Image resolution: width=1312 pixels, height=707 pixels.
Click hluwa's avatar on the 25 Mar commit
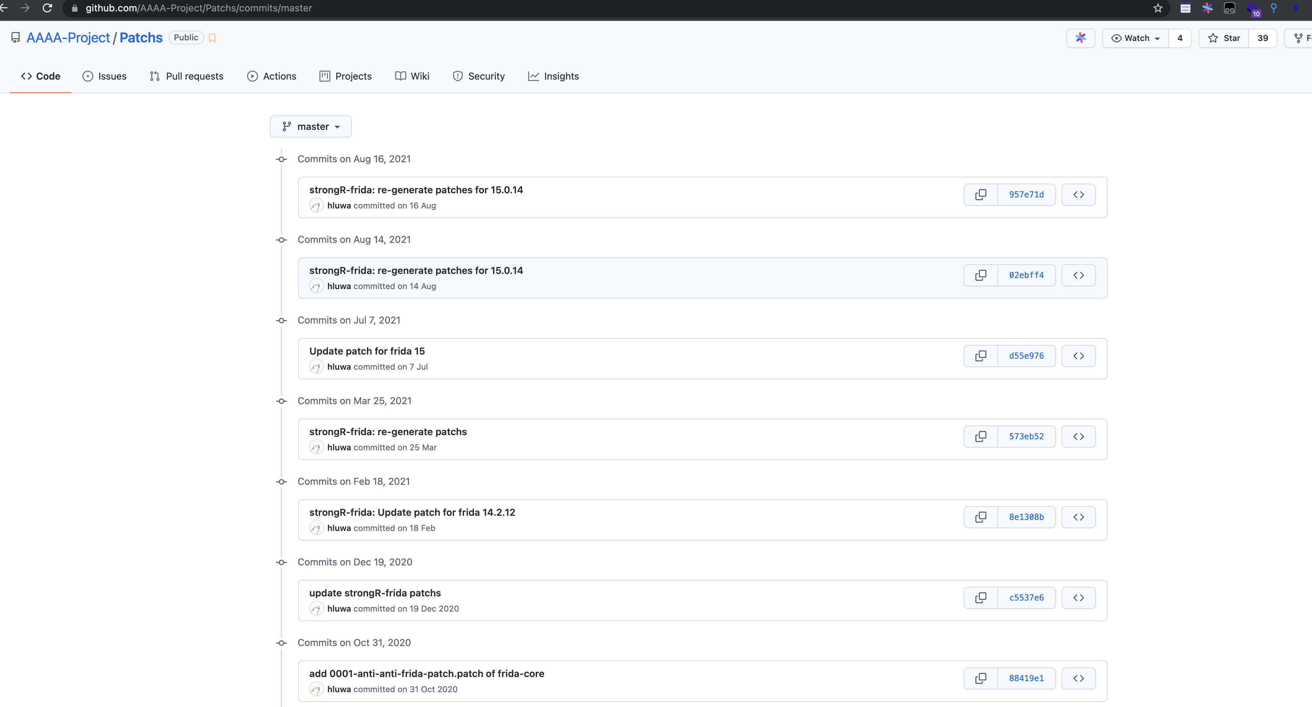(x=316, y=448)
